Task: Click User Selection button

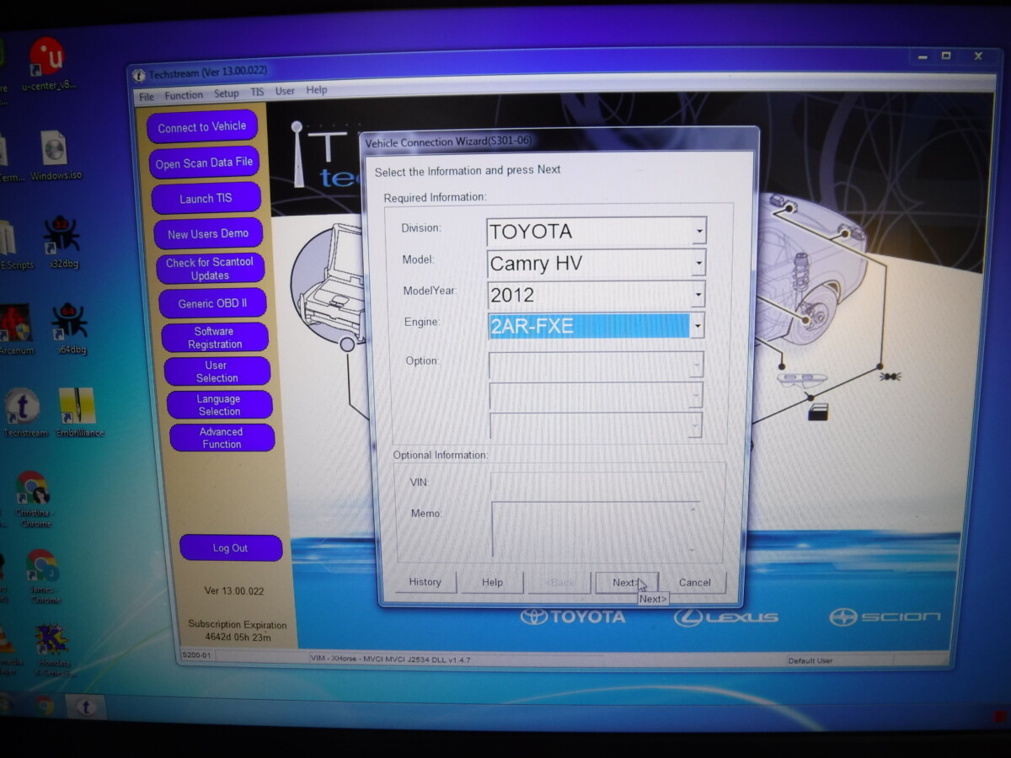Action: pyautogui.click(x=217, y=371)
